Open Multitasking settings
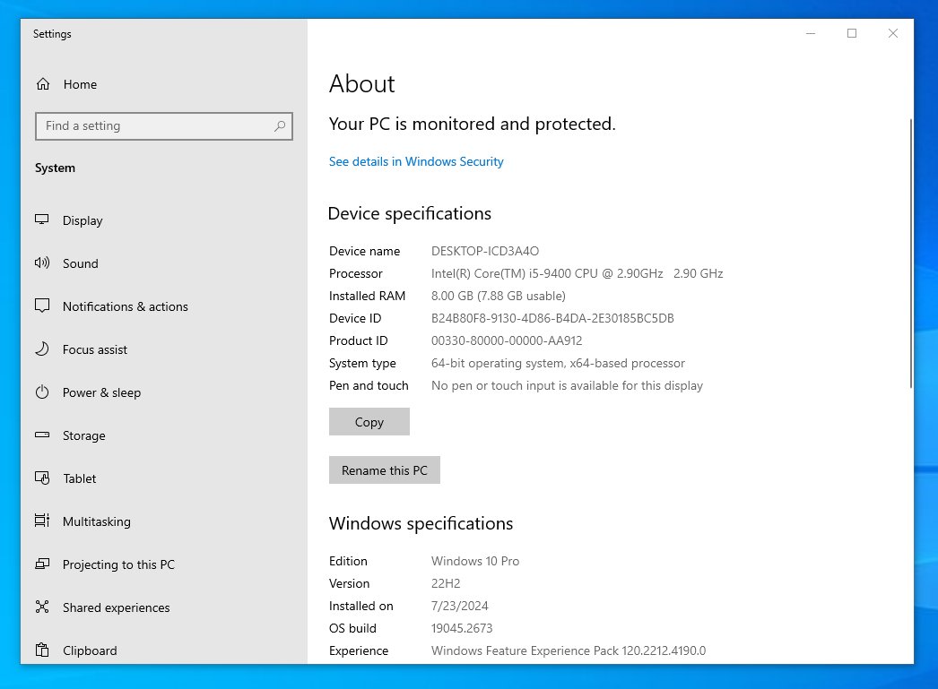The height and width of the screenshot is (689, 938). (x=96, y=521)
